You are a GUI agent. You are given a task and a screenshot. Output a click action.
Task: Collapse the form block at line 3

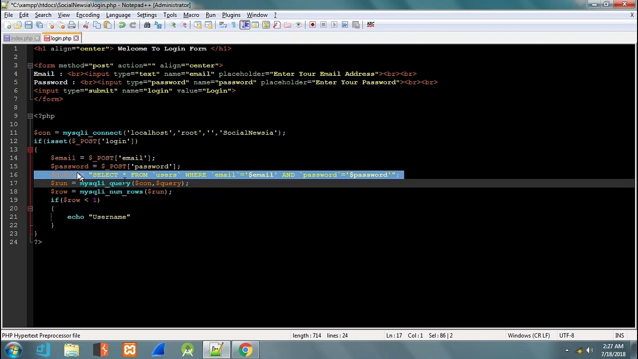(30, 65)
